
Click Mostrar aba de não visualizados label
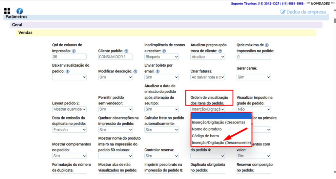pyautogui.click(x=118, y=168)
